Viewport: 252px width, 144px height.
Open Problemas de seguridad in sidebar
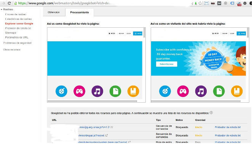[18, 43]
